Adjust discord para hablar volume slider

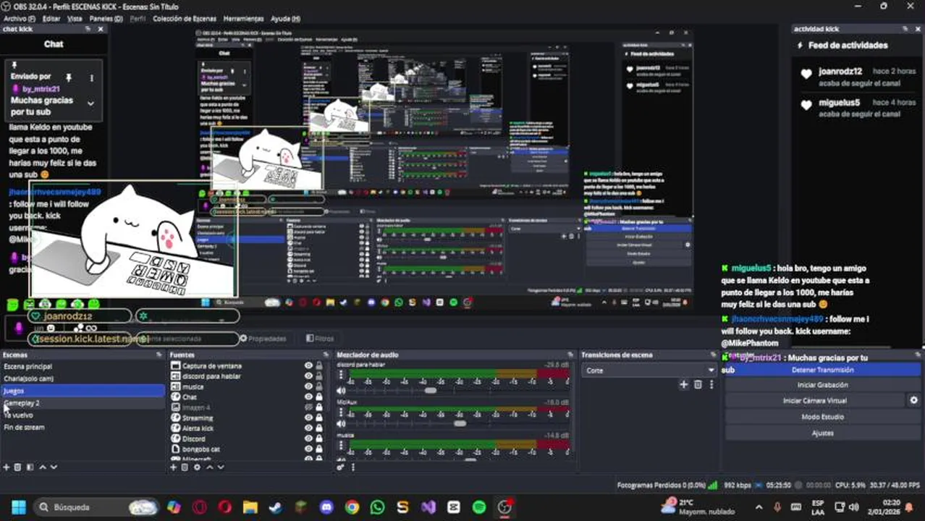(x=431, y=391)
